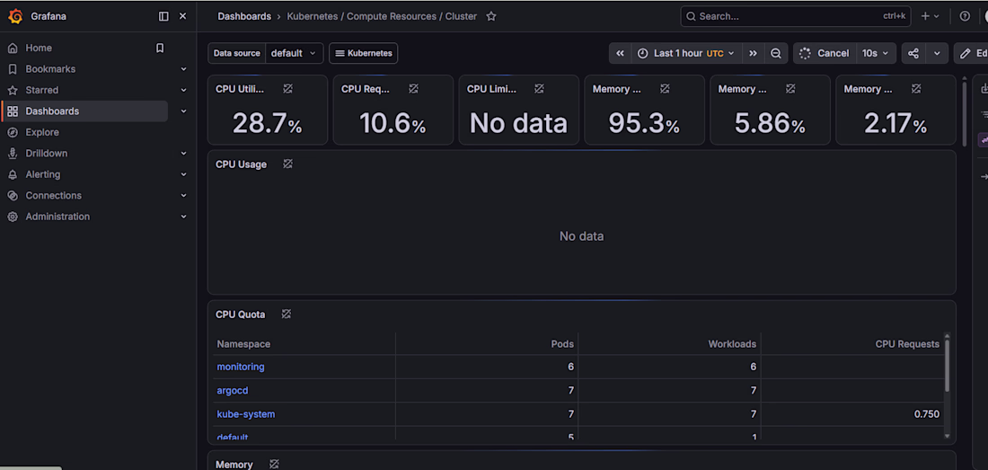Click the bookmark icon beside Home
The width and height of the screenshot is (988, 470).
(x=160, y=48)
